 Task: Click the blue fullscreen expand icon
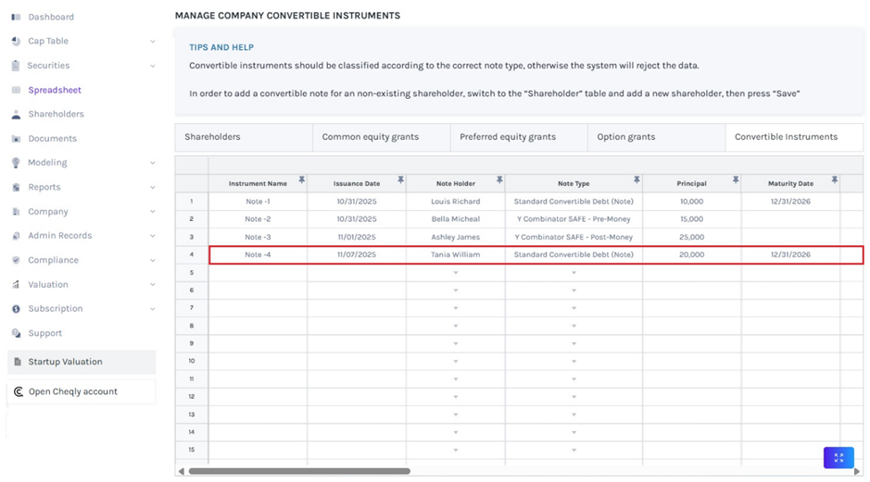pyautogui.click(x=838, y=458)
